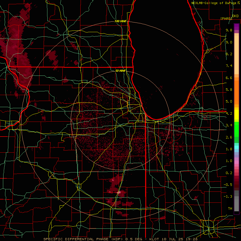Click the [PHAS] units label
Viewport: 241px width, 241px height.
tap(226, 18)
